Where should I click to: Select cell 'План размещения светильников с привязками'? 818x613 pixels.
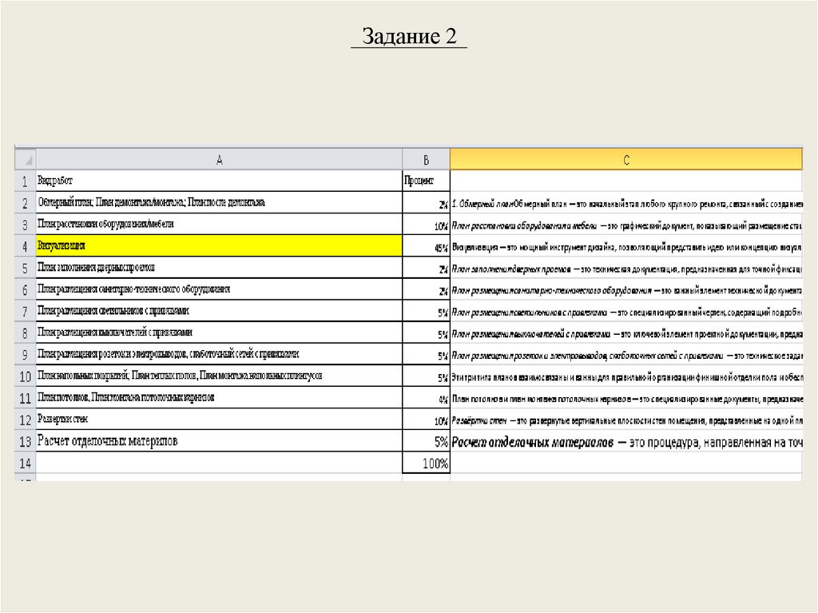click(219, 311)
